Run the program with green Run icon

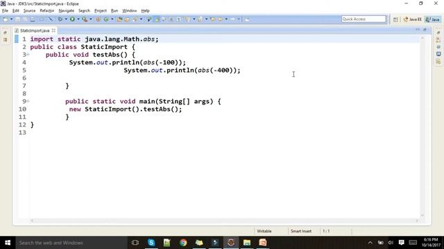(72, 19)
